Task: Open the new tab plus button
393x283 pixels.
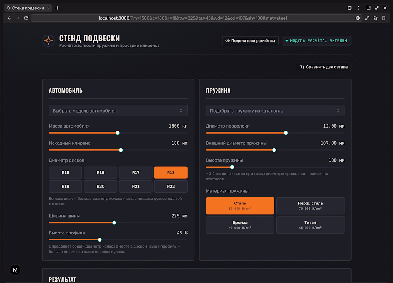Action: coord(57,8)
